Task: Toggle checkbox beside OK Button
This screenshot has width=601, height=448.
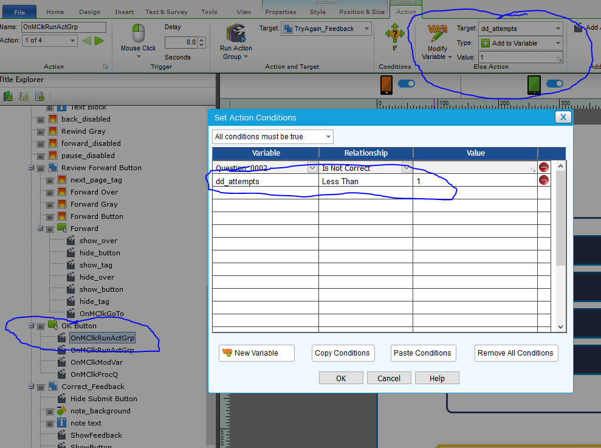Action: [41, 326]
